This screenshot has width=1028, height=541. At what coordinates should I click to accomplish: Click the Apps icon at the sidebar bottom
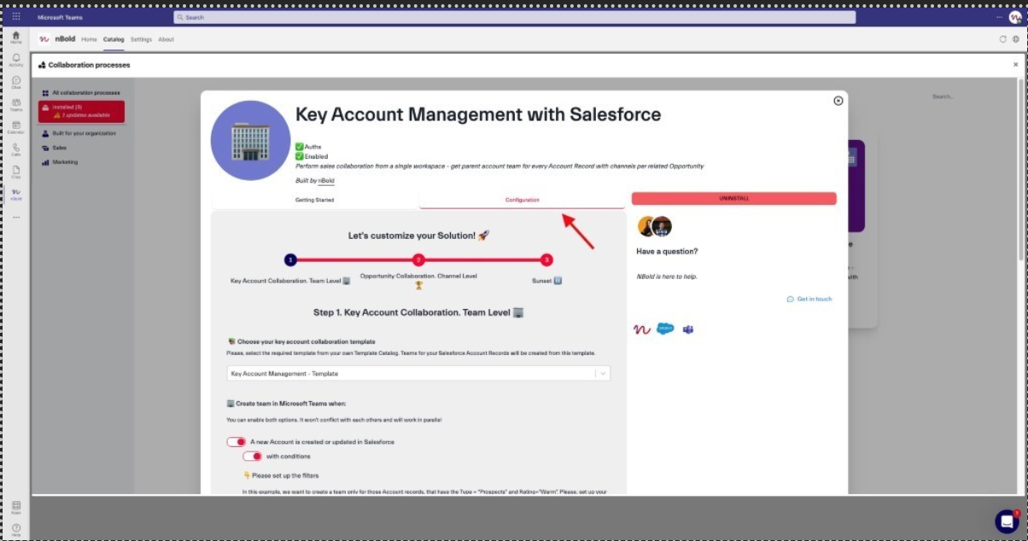click(x=15, y=507)
